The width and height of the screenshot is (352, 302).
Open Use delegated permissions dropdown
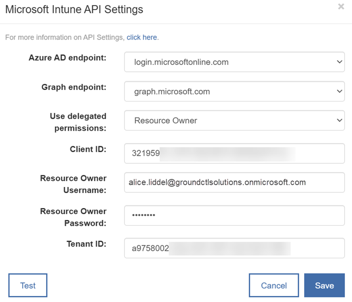coord(234,121)
